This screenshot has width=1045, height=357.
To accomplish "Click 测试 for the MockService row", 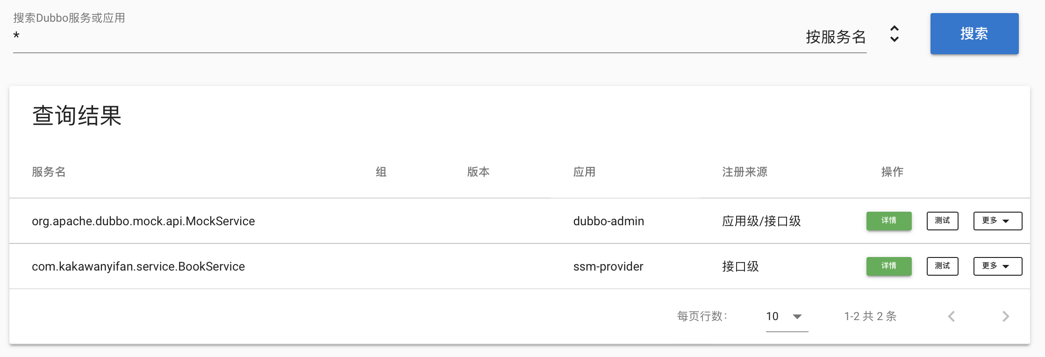I will point(942,221).
